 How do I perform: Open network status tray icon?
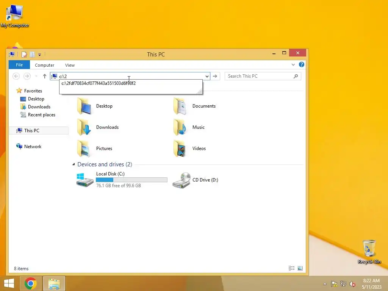click(343, 284)
